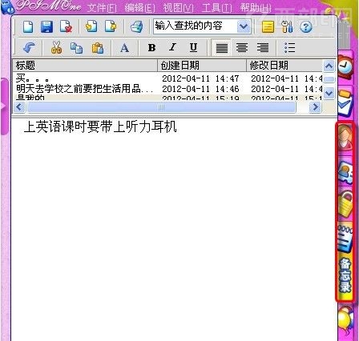Viewport: 359px width, 341px height.
Task: Click the scissors cut icon
Action: (x=56, y=48)
